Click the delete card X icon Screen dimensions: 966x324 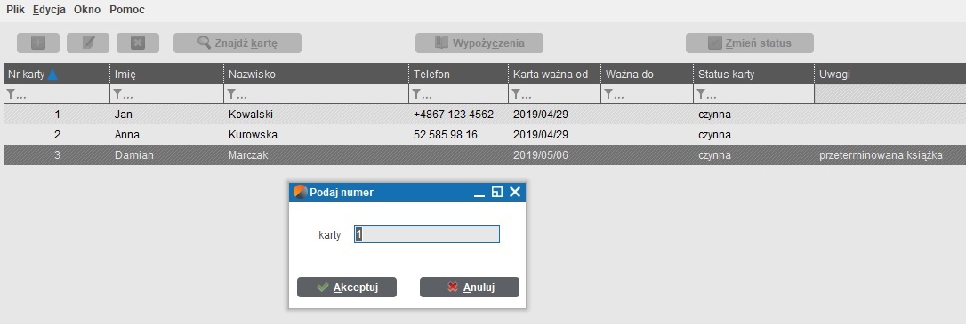click(138, 43)
